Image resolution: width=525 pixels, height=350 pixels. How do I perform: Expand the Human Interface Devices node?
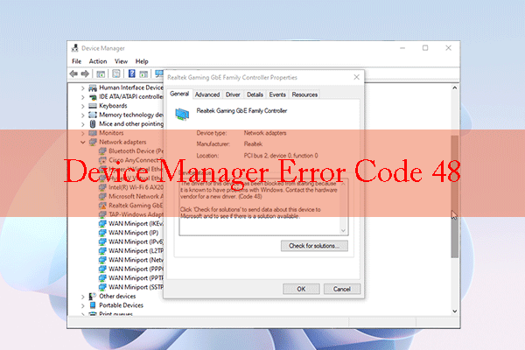tap(83, 88)
